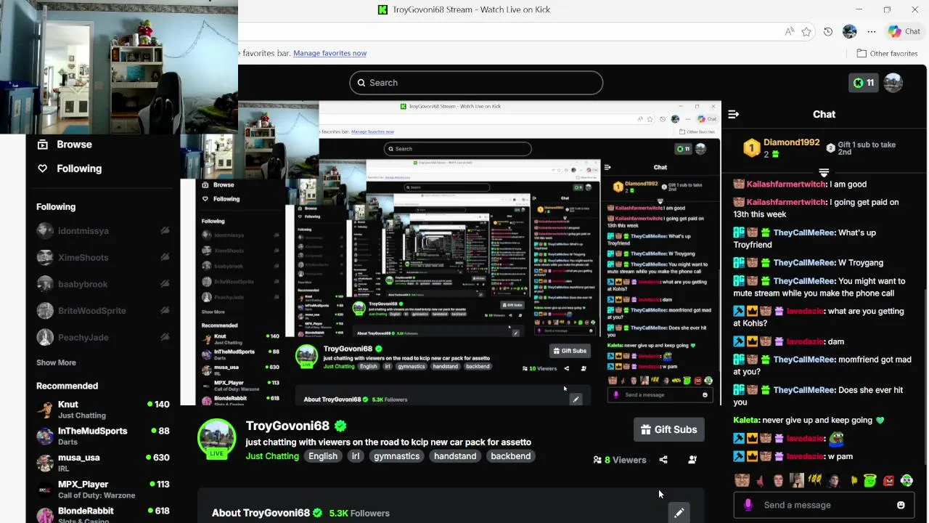Toggle offline icon beside idontmissya
929x523 pixels.
click(x=165, y=231)
